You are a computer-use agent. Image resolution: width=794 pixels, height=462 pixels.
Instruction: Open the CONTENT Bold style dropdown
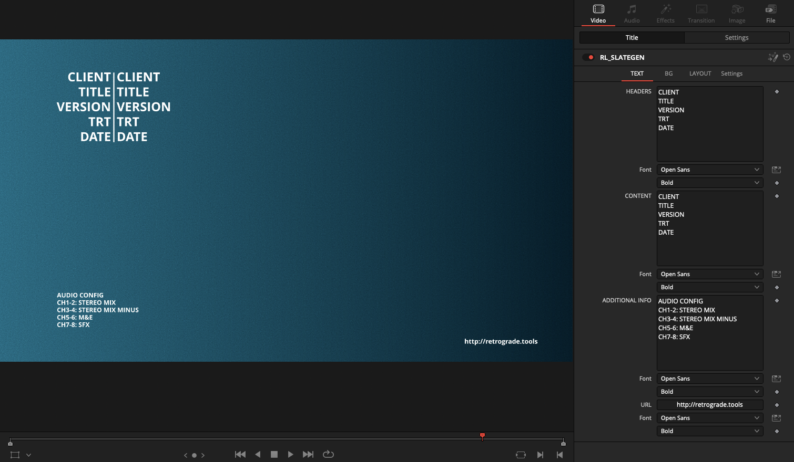710,287
